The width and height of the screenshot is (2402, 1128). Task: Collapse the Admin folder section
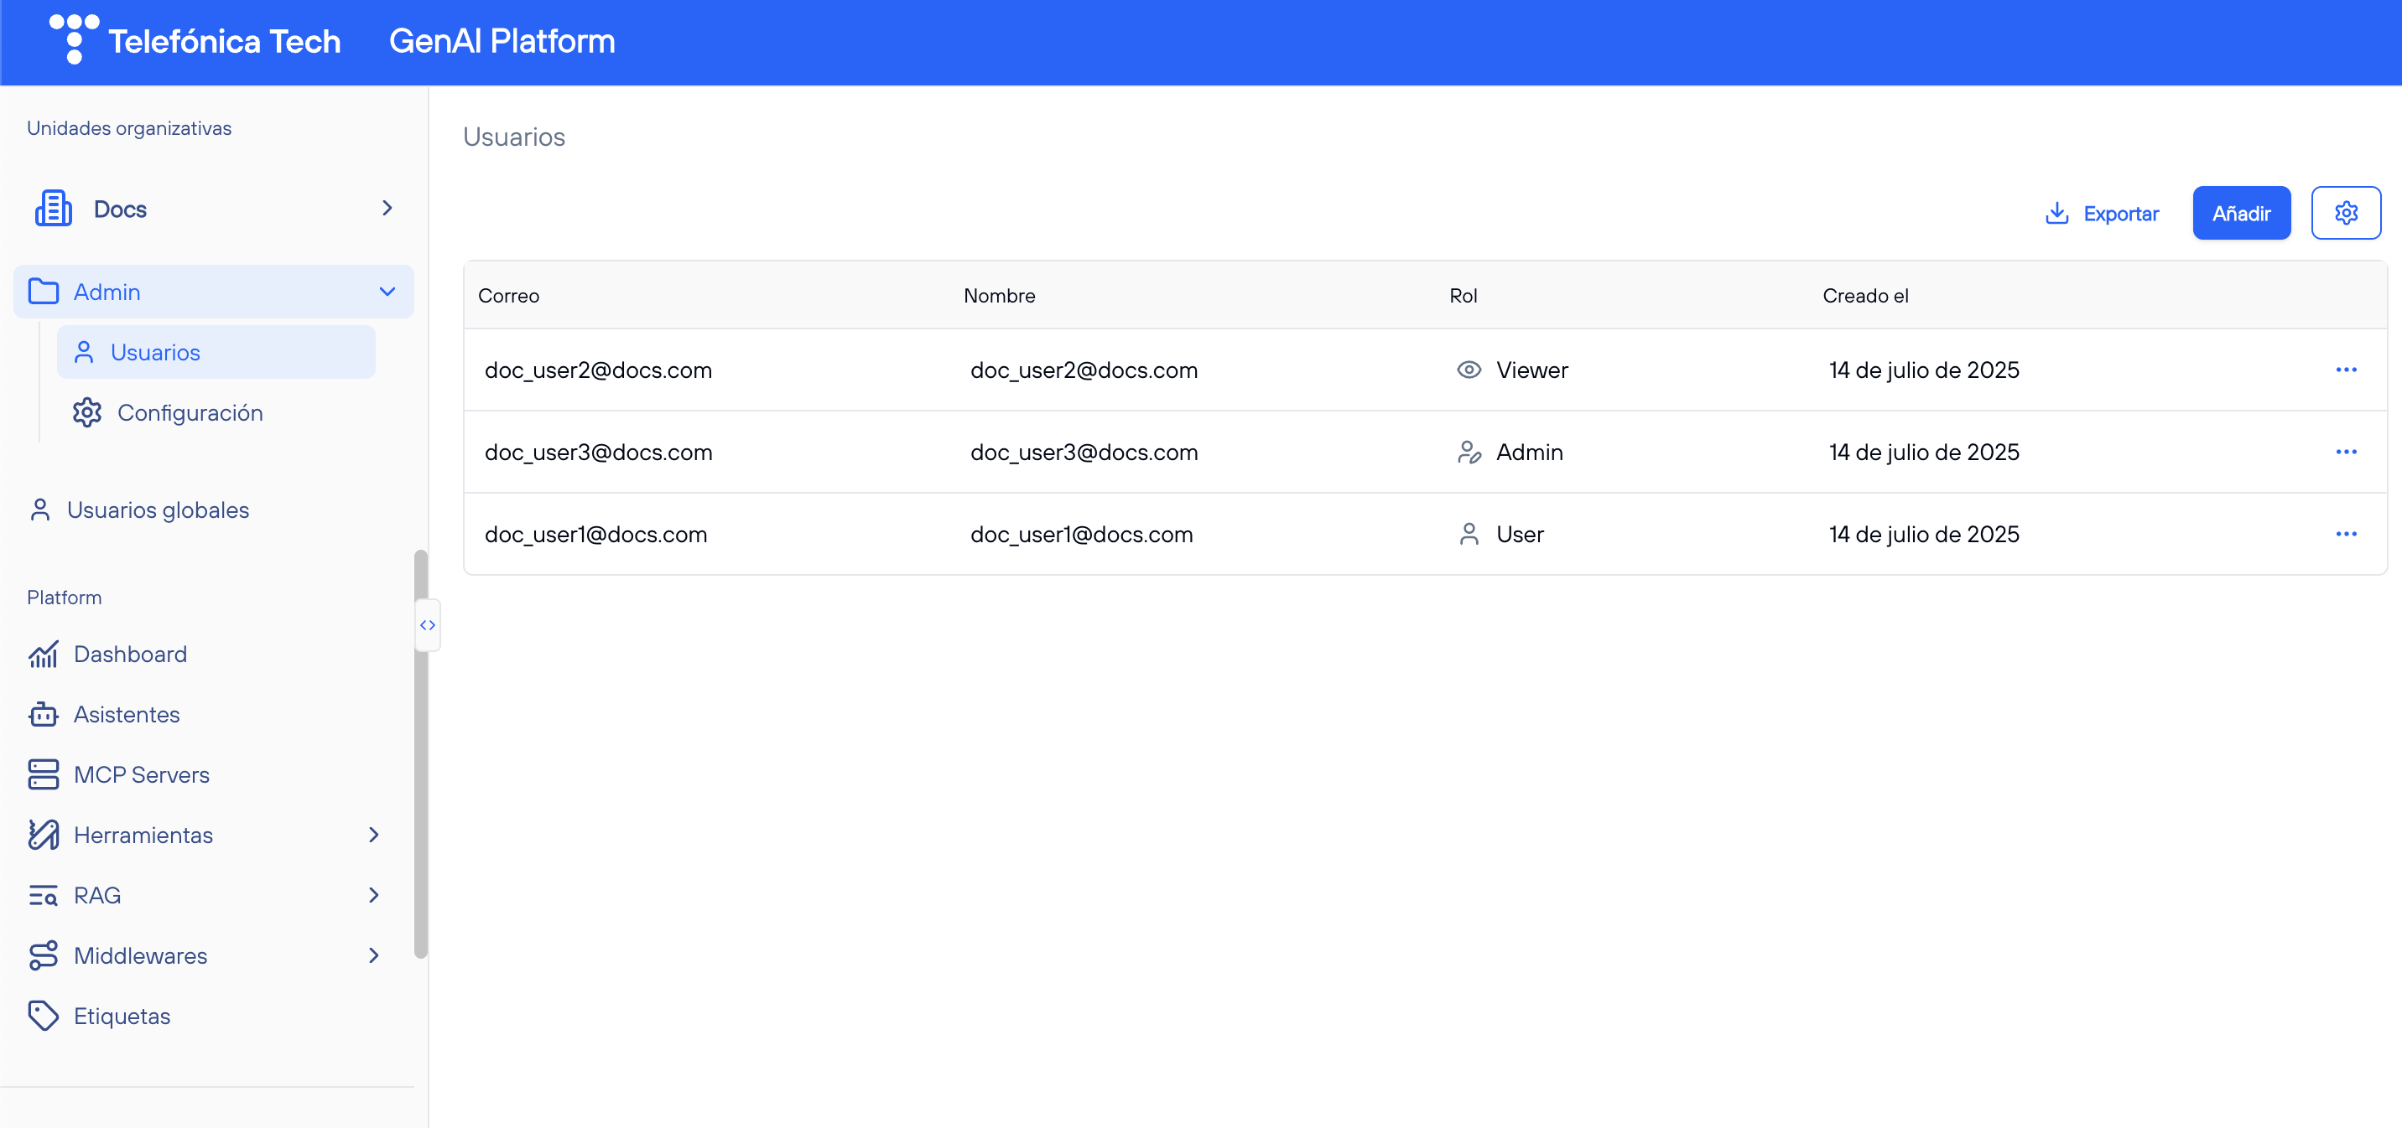pos(387,292)
